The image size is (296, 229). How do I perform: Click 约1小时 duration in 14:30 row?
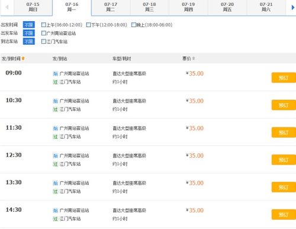[120, 218]
